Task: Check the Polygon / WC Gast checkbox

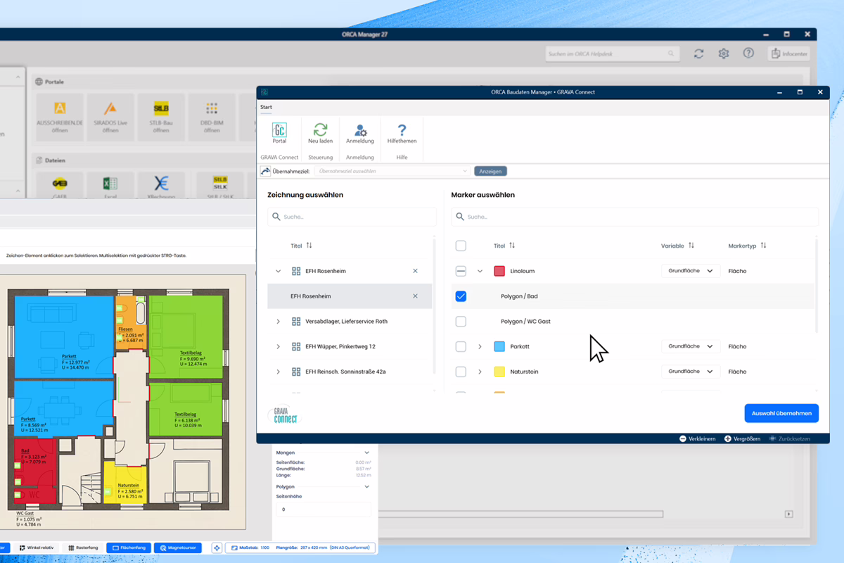Action: point(461,322)
